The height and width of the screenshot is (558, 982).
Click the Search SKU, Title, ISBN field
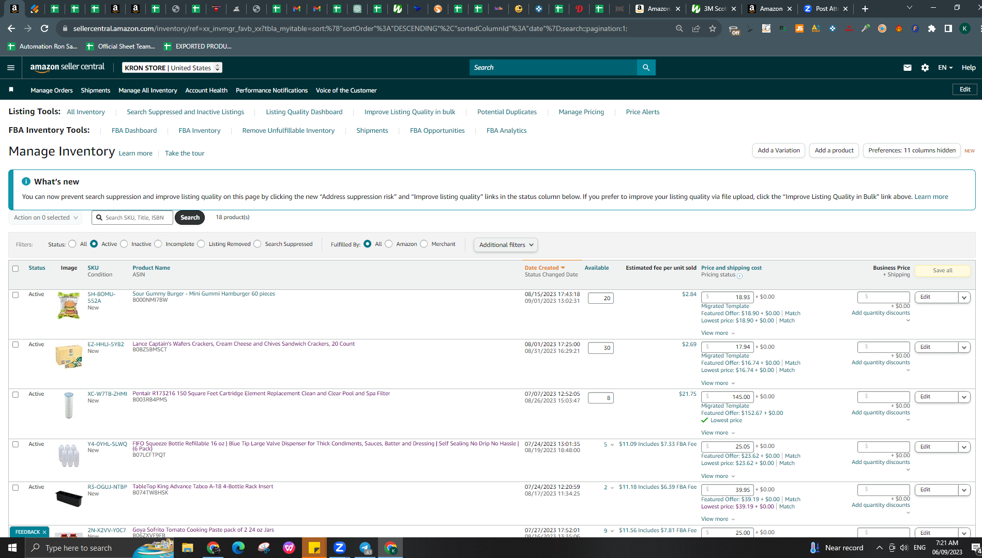pos(132,218)
